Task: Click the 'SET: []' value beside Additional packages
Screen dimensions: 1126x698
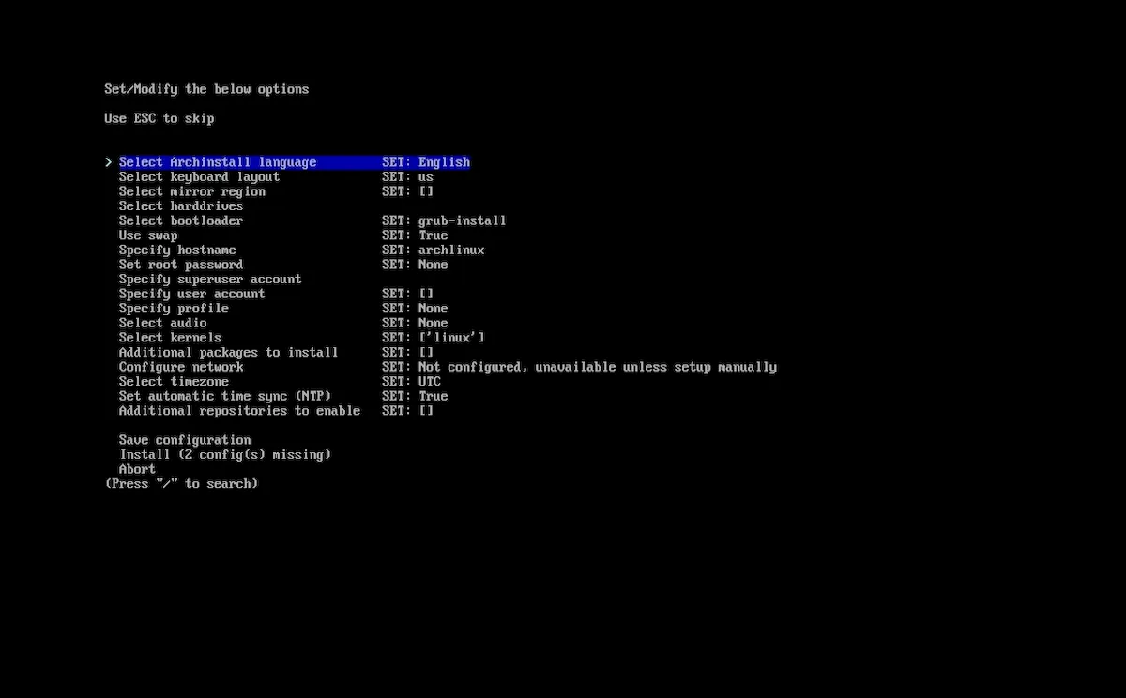Action: coord(408,352)
